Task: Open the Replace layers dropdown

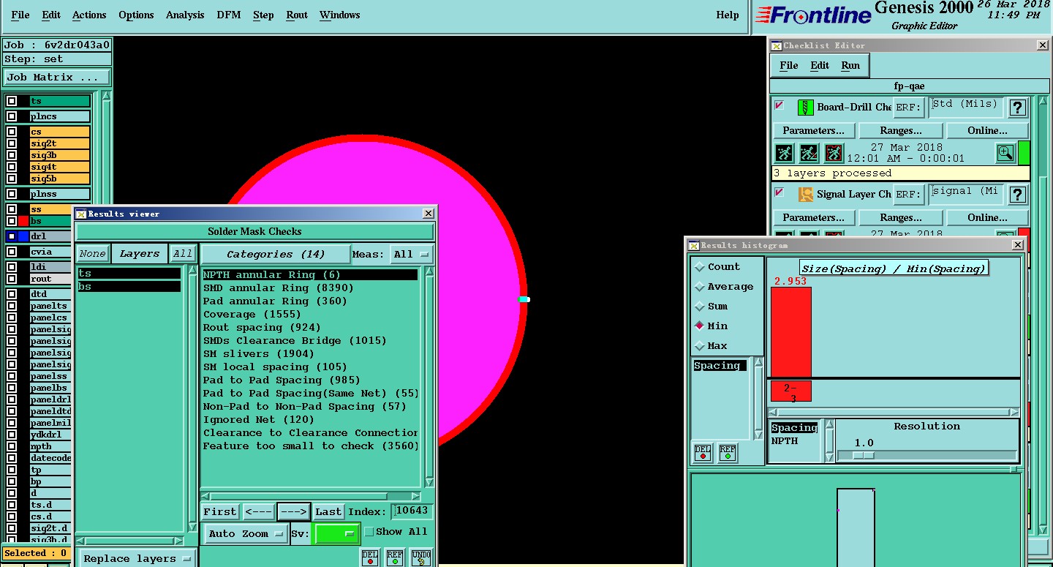Action: (137, 559)
